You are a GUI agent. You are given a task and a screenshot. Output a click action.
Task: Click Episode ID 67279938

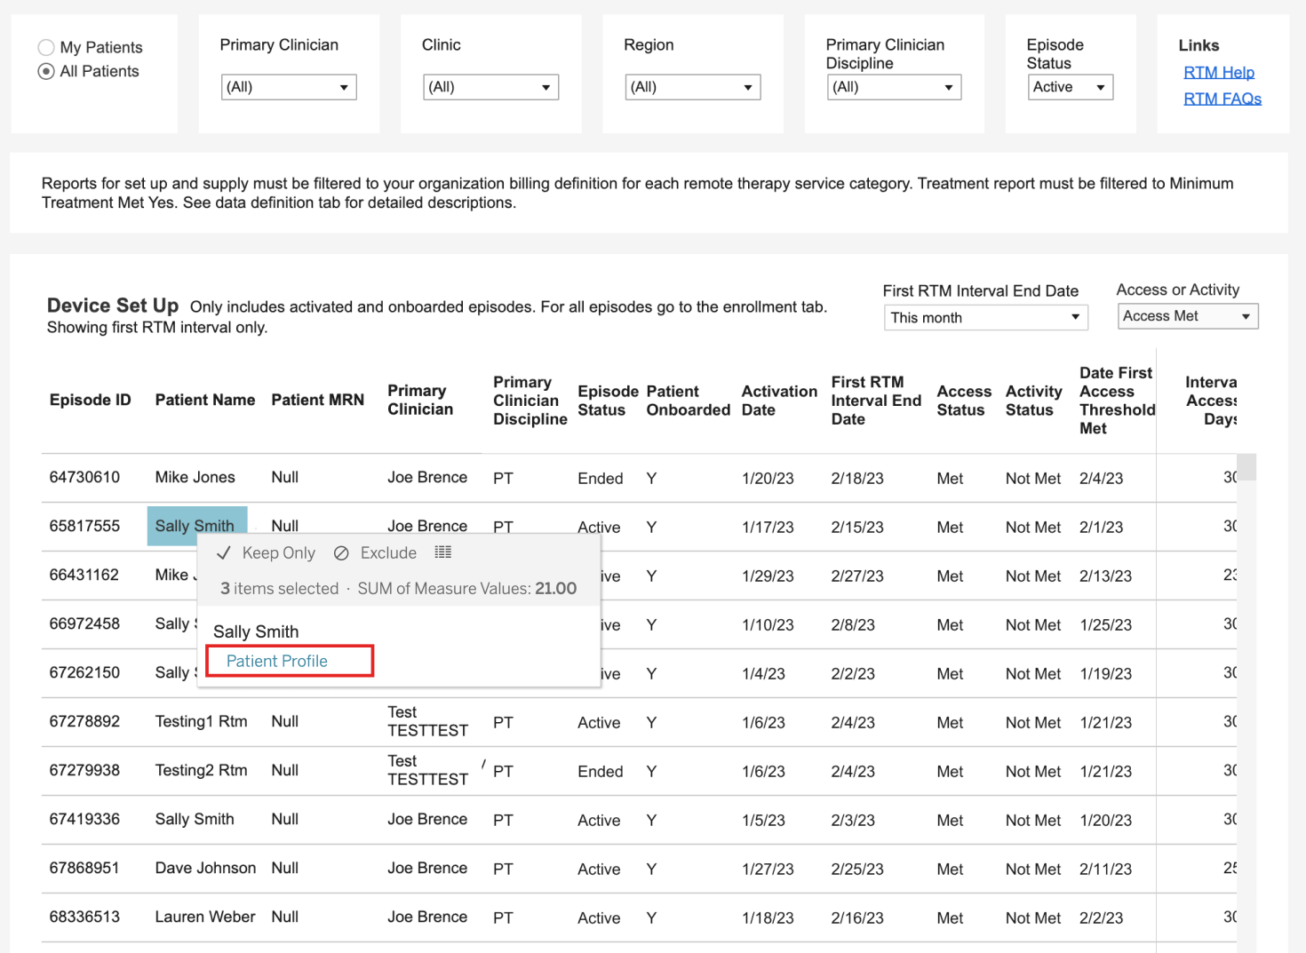pos(84,770)
